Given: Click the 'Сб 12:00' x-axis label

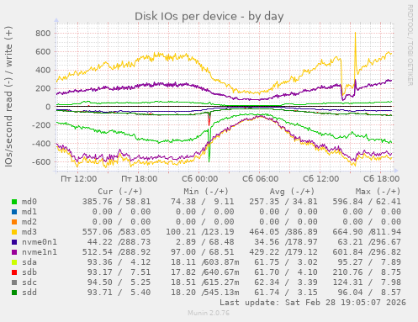Looking at the screenshot, I should click(320, 179).
